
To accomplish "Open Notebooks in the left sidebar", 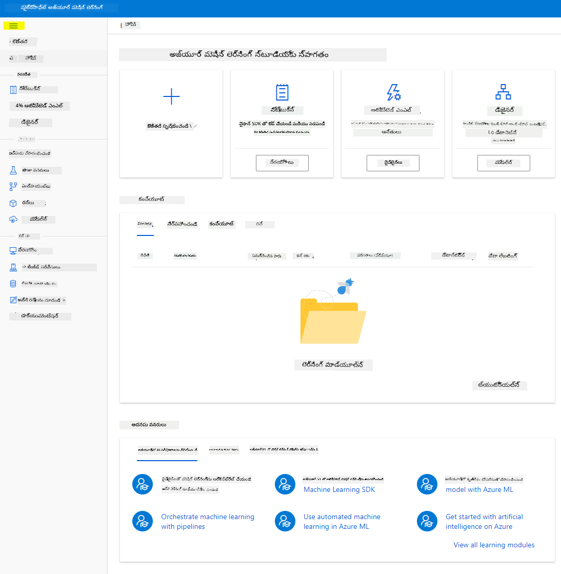I will 34,89.
